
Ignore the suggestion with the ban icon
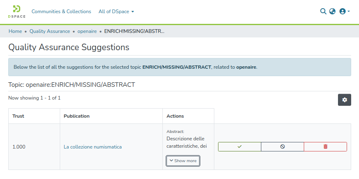point(282,146)
